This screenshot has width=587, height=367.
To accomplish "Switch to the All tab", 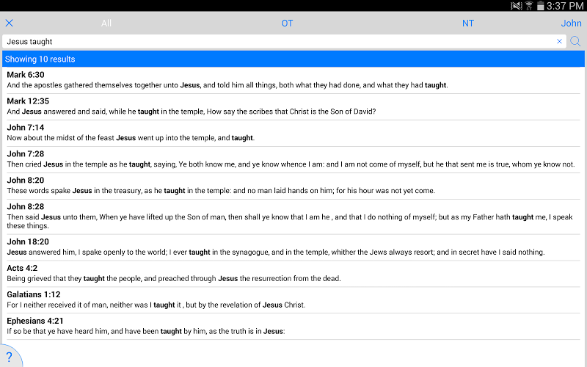I will 106,23.
